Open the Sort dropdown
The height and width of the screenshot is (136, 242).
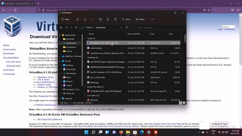(x=127, y=19)
